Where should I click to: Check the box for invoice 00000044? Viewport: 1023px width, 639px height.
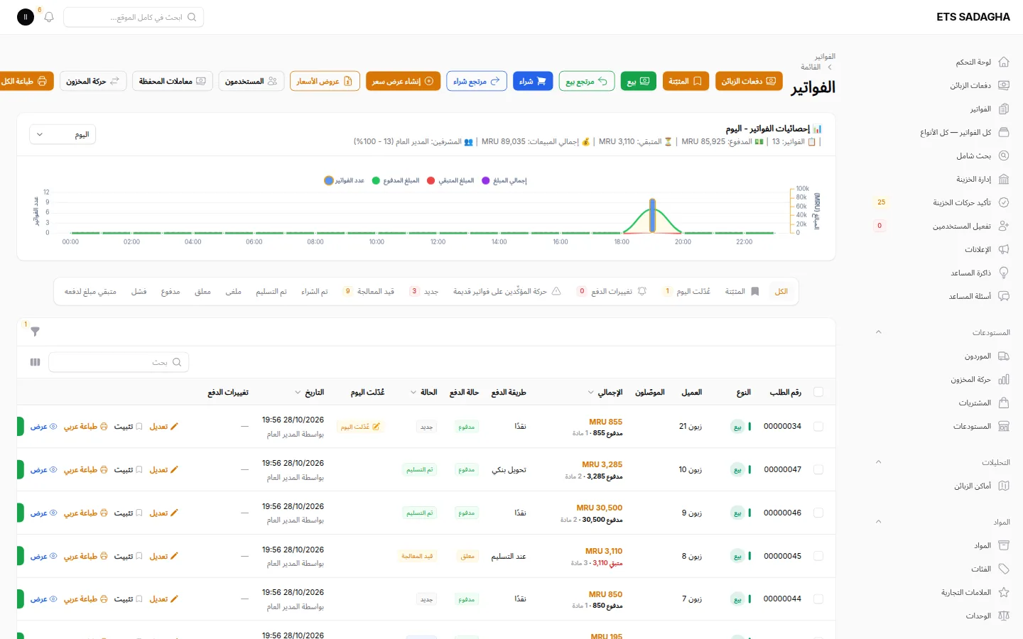pyautogui.click(x=818, y=599)
